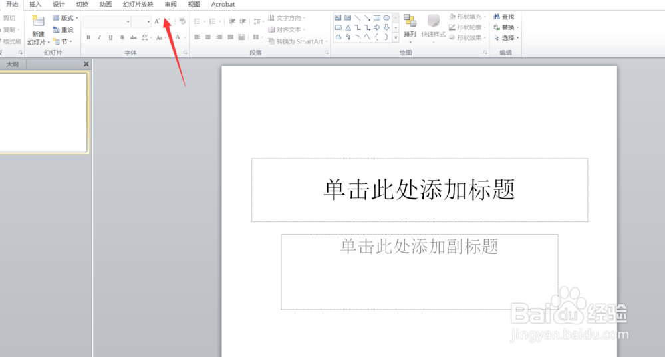This screenshot has height=357, width=665.
Task: Open the 版式 layout menu
Action: pos(65,18)
